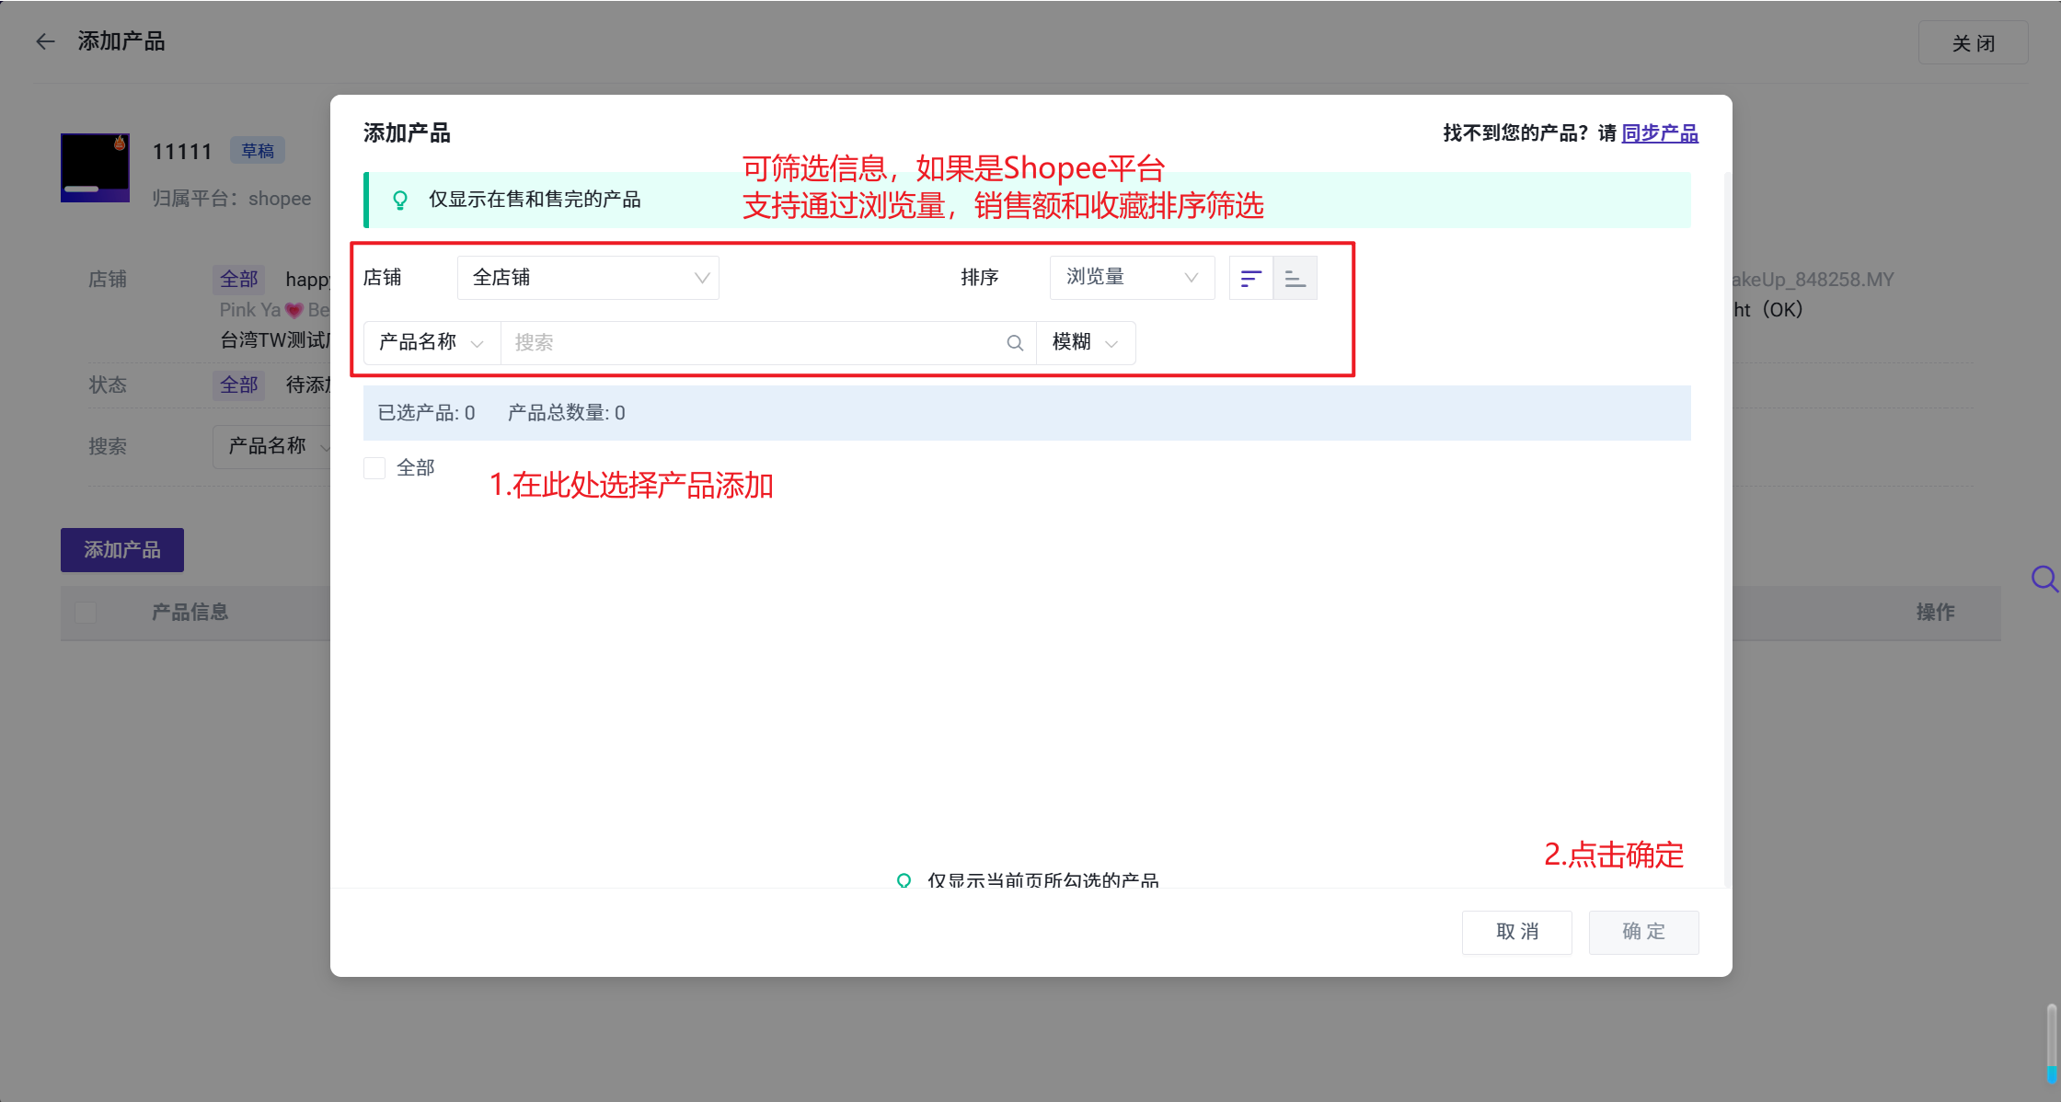Image resolution: width=2061 pixels, height=1102 pixels.
Task: Toggle the checkbox in 产品信息 table header
Action: click(x=86, y=613)
